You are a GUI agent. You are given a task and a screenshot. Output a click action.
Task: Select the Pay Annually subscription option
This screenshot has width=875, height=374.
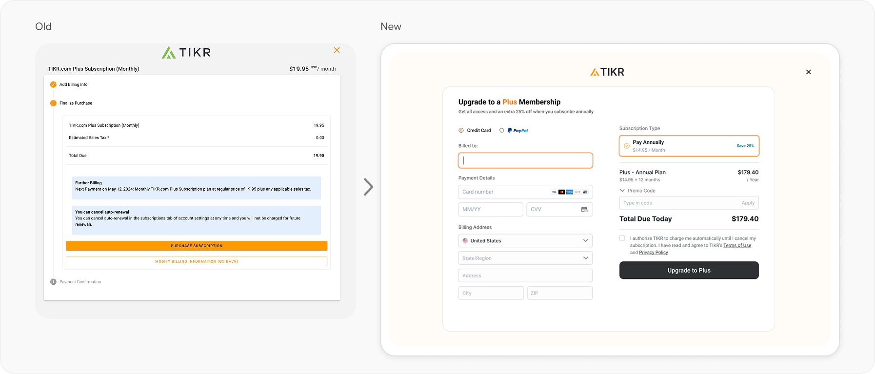point(689,146)
